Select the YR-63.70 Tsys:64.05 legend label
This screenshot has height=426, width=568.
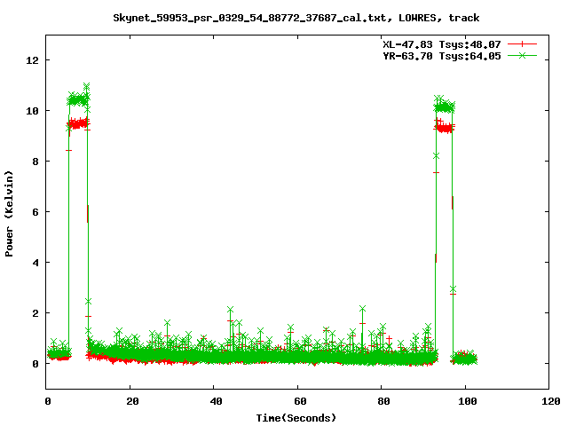coord(442,56)
